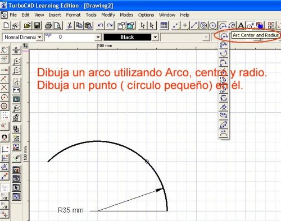The width and height of the screenshot is (281, 221).
Task: Click the New document icon
Action: (6, 25)
